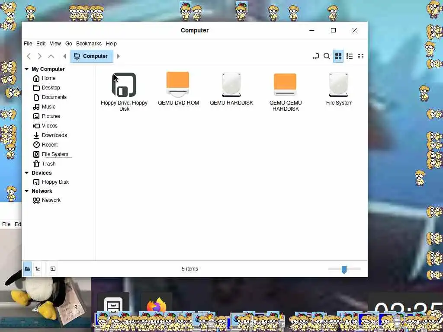Open the Go menu
Viewport: 443px width, 332px height.
coord(69,44)
